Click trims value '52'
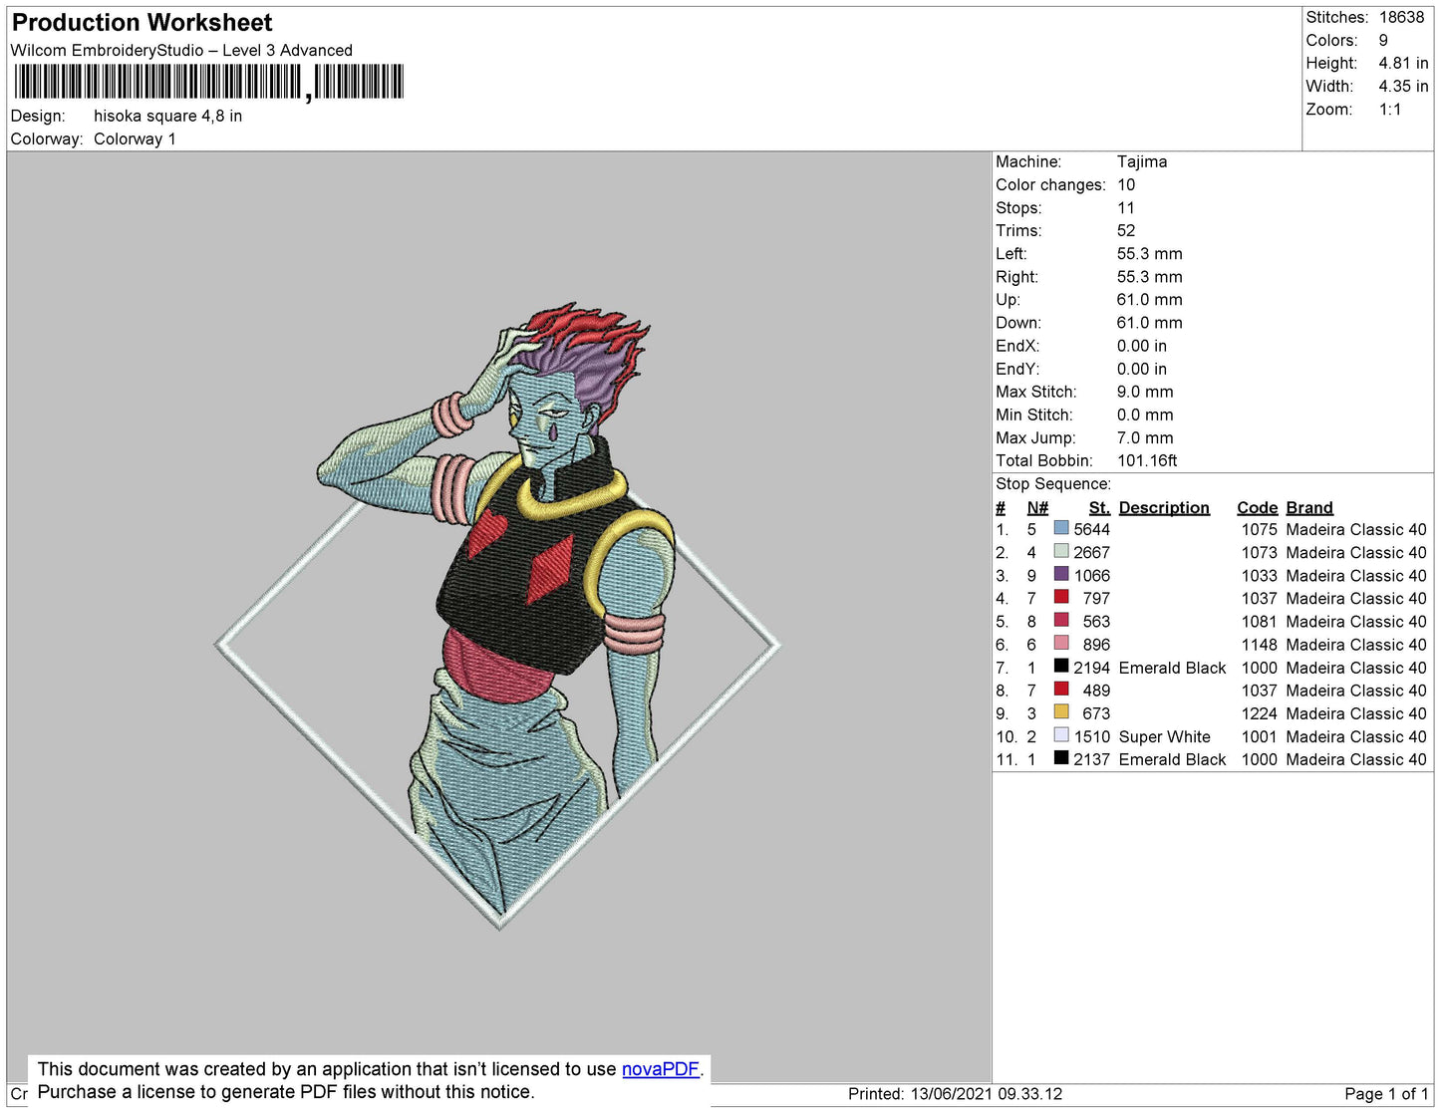1440x1113 pixels. coord(1126,230)
